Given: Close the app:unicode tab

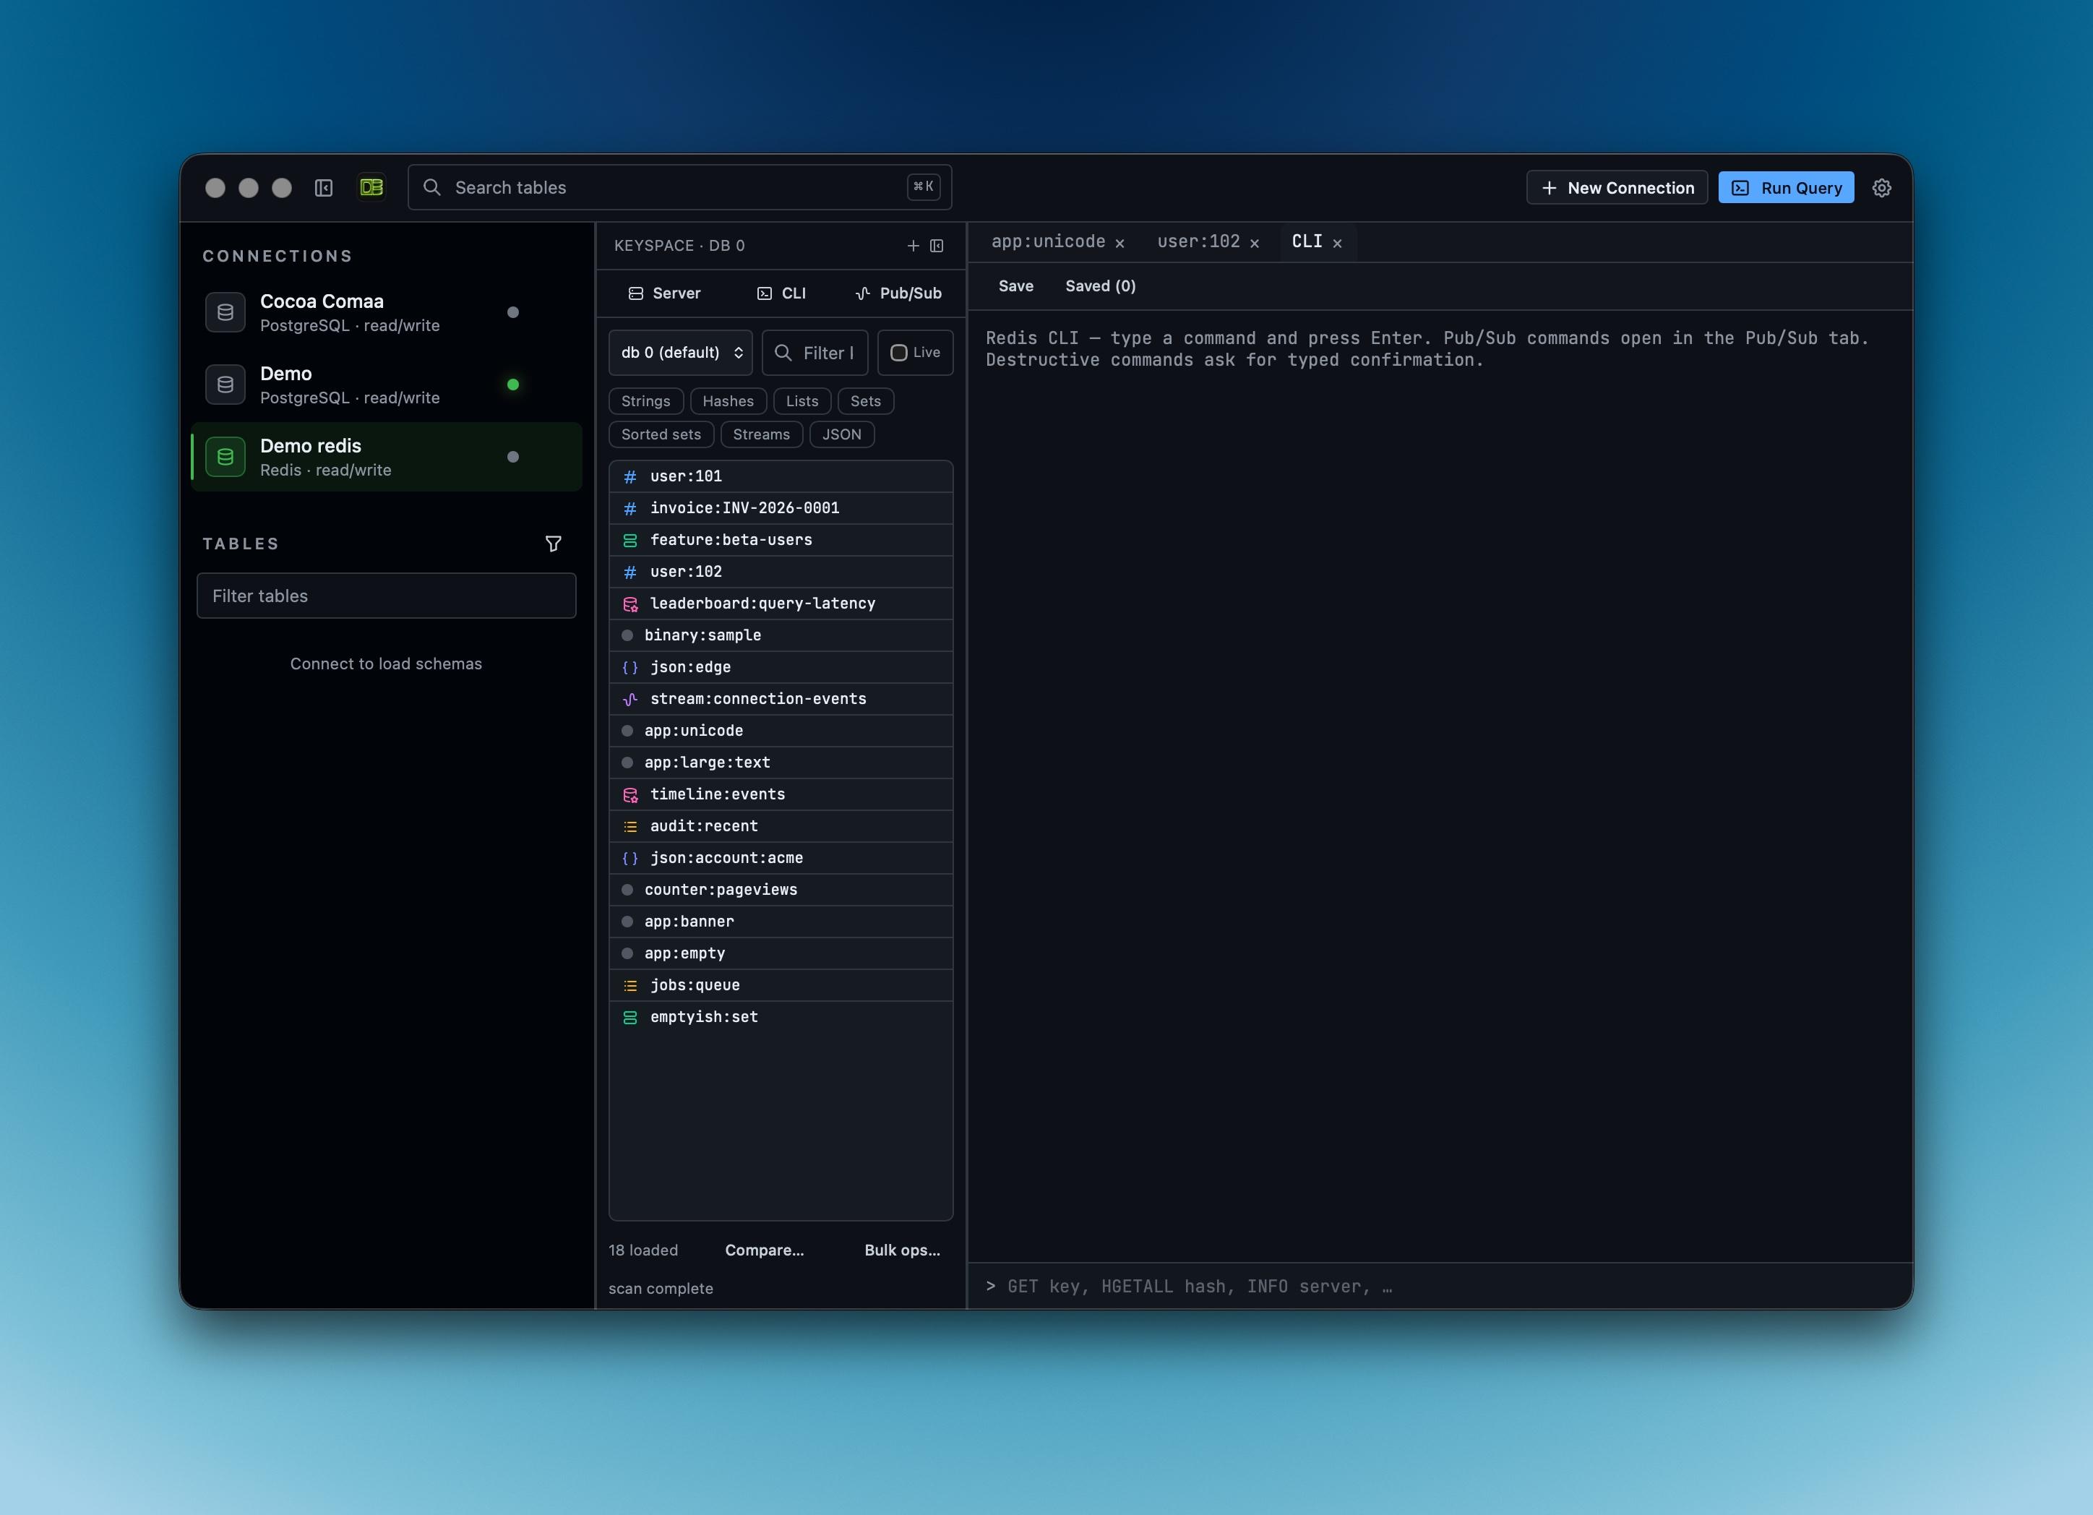Looking at the screenshot, I should tap(1119, 243).
